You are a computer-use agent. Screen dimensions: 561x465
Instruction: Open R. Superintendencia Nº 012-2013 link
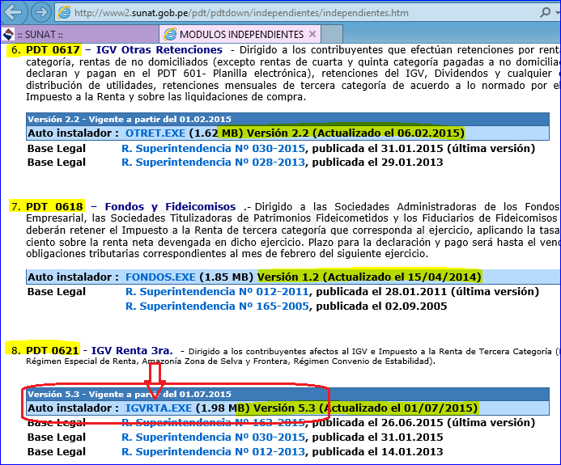213,452
